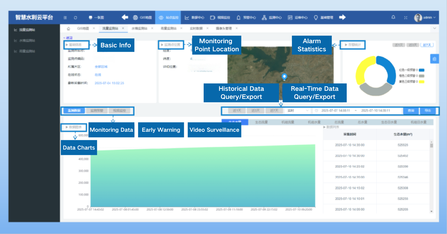The width and height of the screenshot is (447, 234).
Task: Click the right arrow navigation icon
Action: click(x=342, y=17)
